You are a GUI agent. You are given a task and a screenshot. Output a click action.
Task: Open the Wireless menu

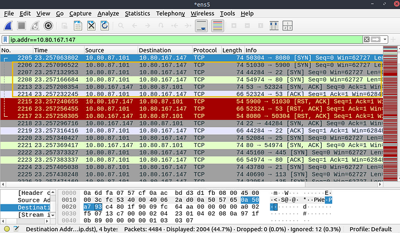pyautogui.click(x=202, y=14)
